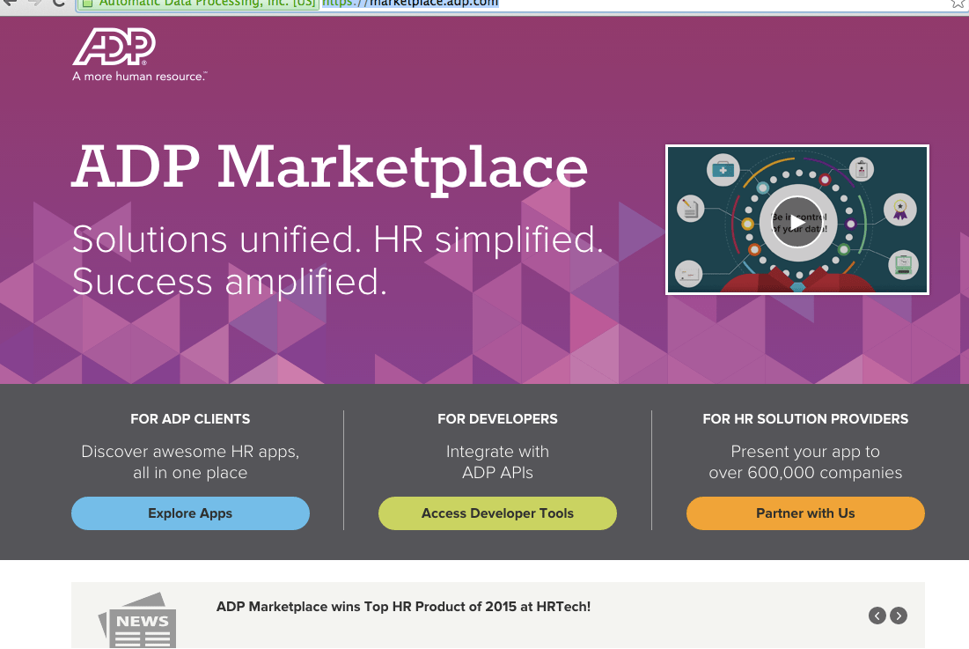Click the newspaper NEWS icon
The width and height of the screenshot is (969, 649).
[137, 621]
